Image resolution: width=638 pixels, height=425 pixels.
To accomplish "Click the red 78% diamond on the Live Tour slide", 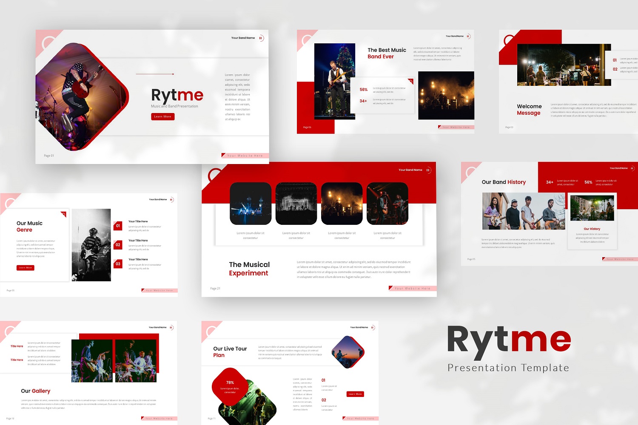I will click(x=230, y=386).
